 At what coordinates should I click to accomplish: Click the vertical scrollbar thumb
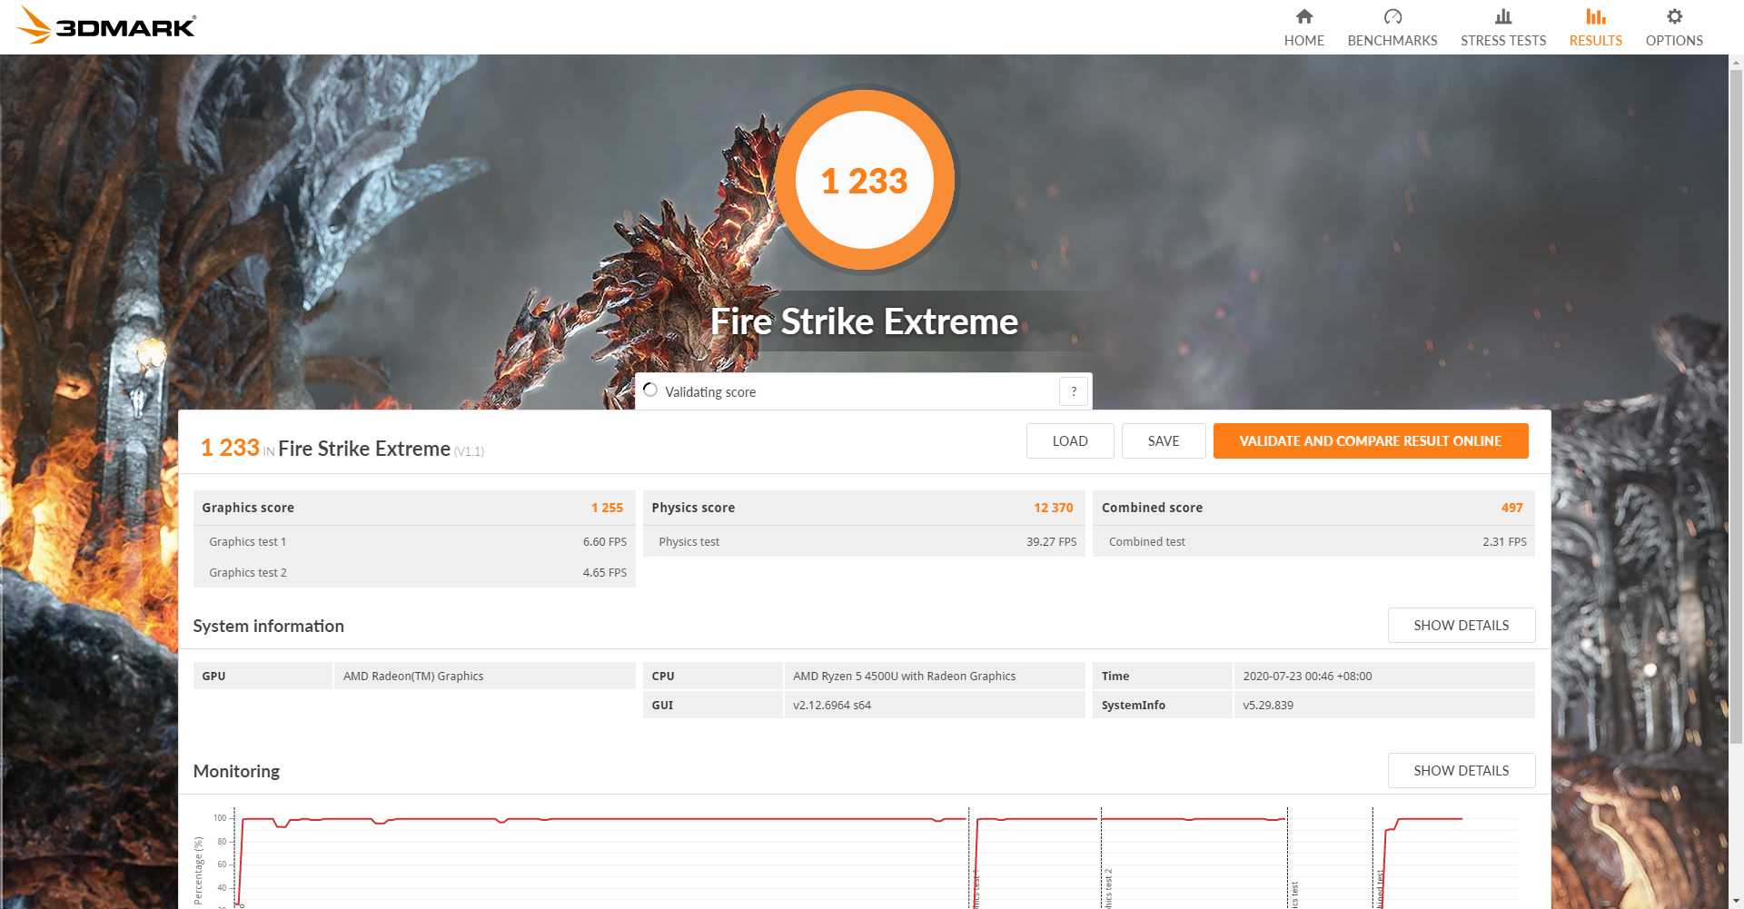click(x=1736, y=407)
